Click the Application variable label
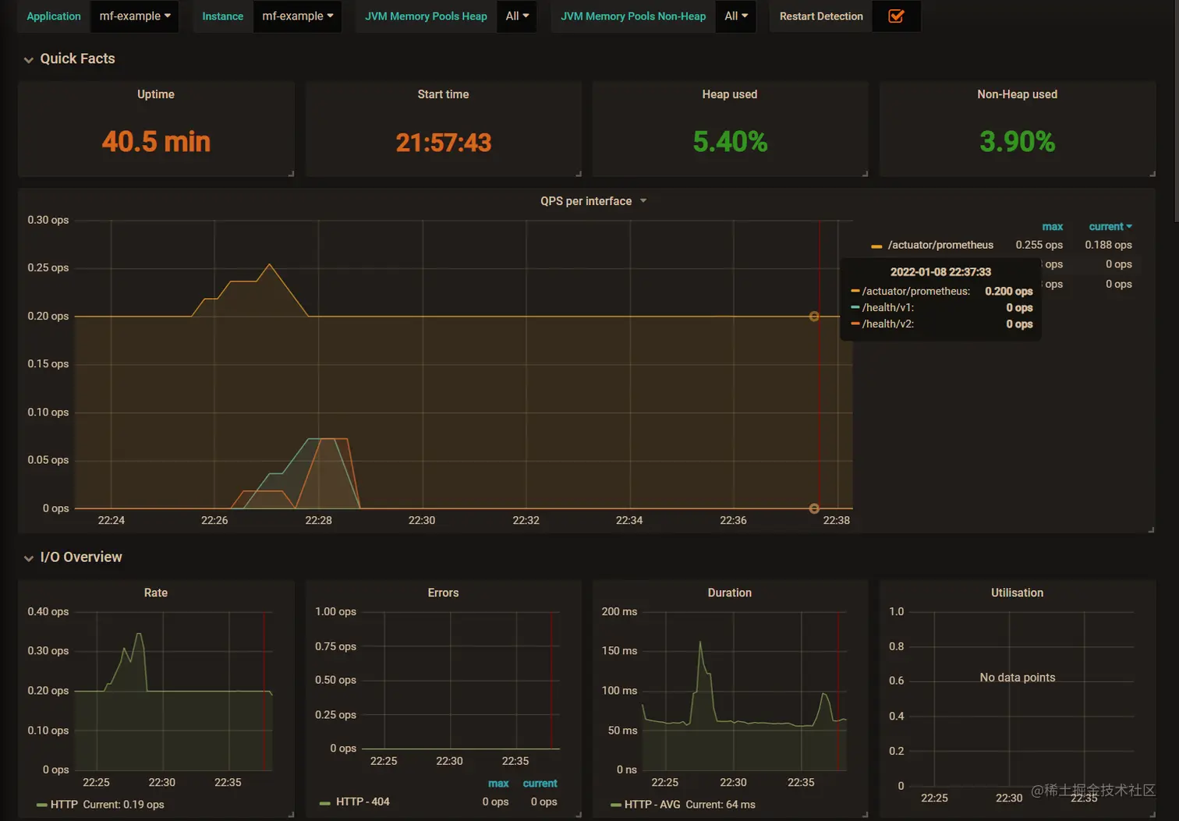 pos(54,16)
